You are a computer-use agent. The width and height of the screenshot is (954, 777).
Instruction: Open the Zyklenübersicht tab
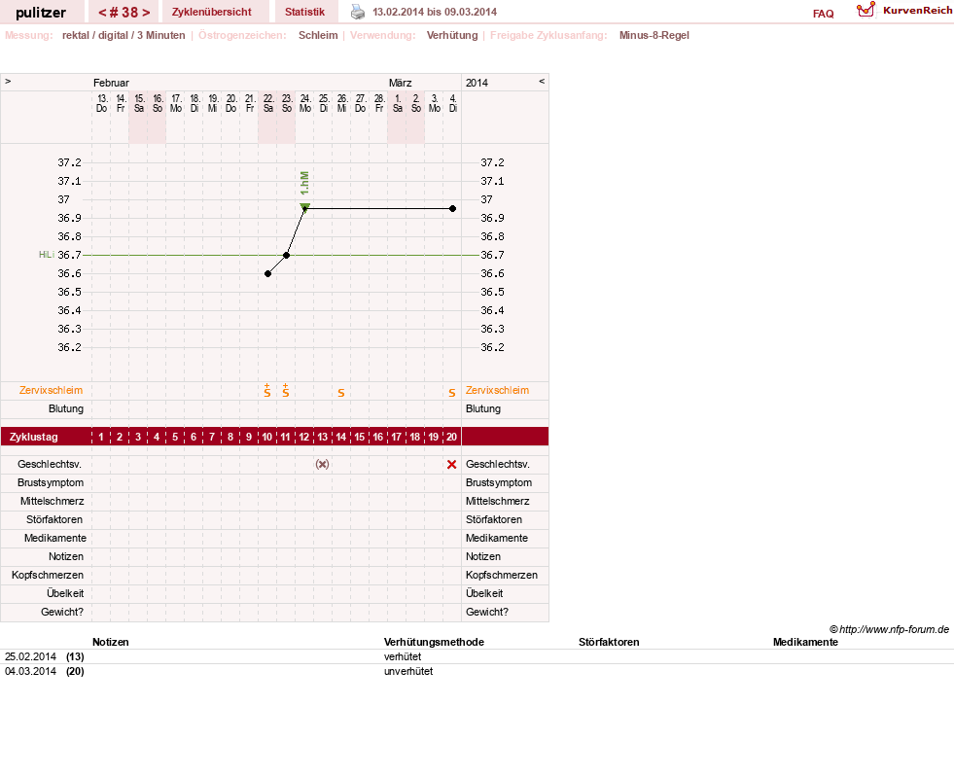[x=212, y=12]
